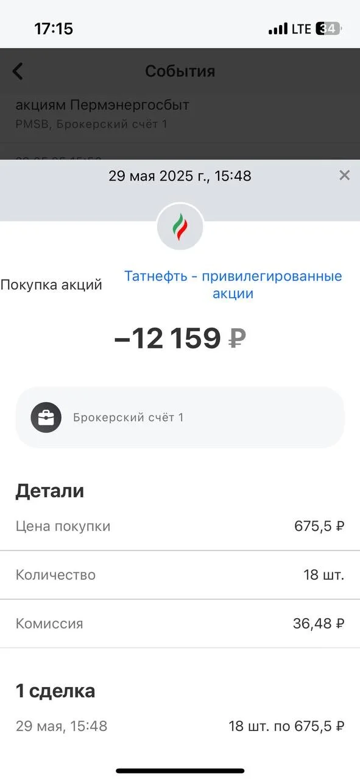This screenshot has width=360, height=781.
Task: Tap the −12 159 ₽ total amount
Action: point(180,338)
